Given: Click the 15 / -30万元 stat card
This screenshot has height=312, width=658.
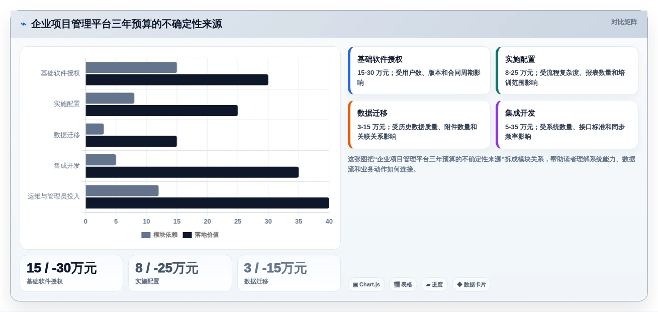Looking at the screenshot, I should coord(71,273).
